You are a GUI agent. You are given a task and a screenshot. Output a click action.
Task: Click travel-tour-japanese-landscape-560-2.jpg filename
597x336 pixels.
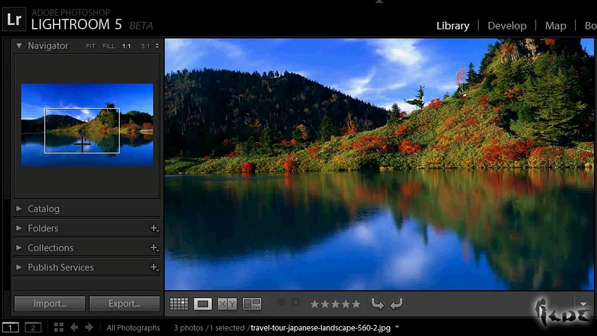tap(320, 328)
